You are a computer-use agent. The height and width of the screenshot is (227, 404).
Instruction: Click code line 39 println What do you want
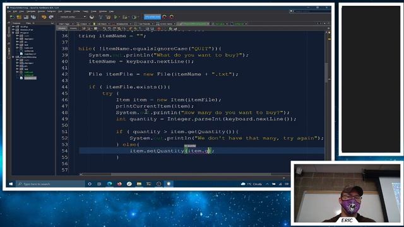[x=169, y=55]
